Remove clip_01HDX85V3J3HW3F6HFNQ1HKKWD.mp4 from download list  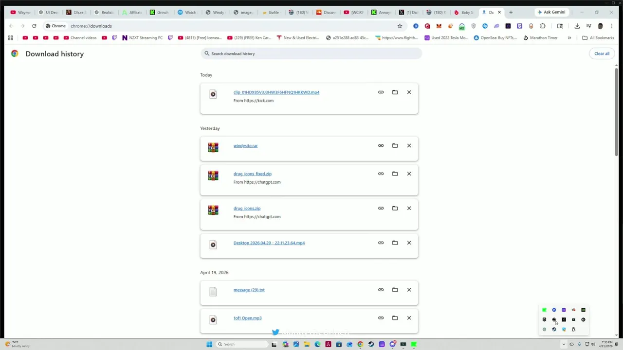[409, 92]
